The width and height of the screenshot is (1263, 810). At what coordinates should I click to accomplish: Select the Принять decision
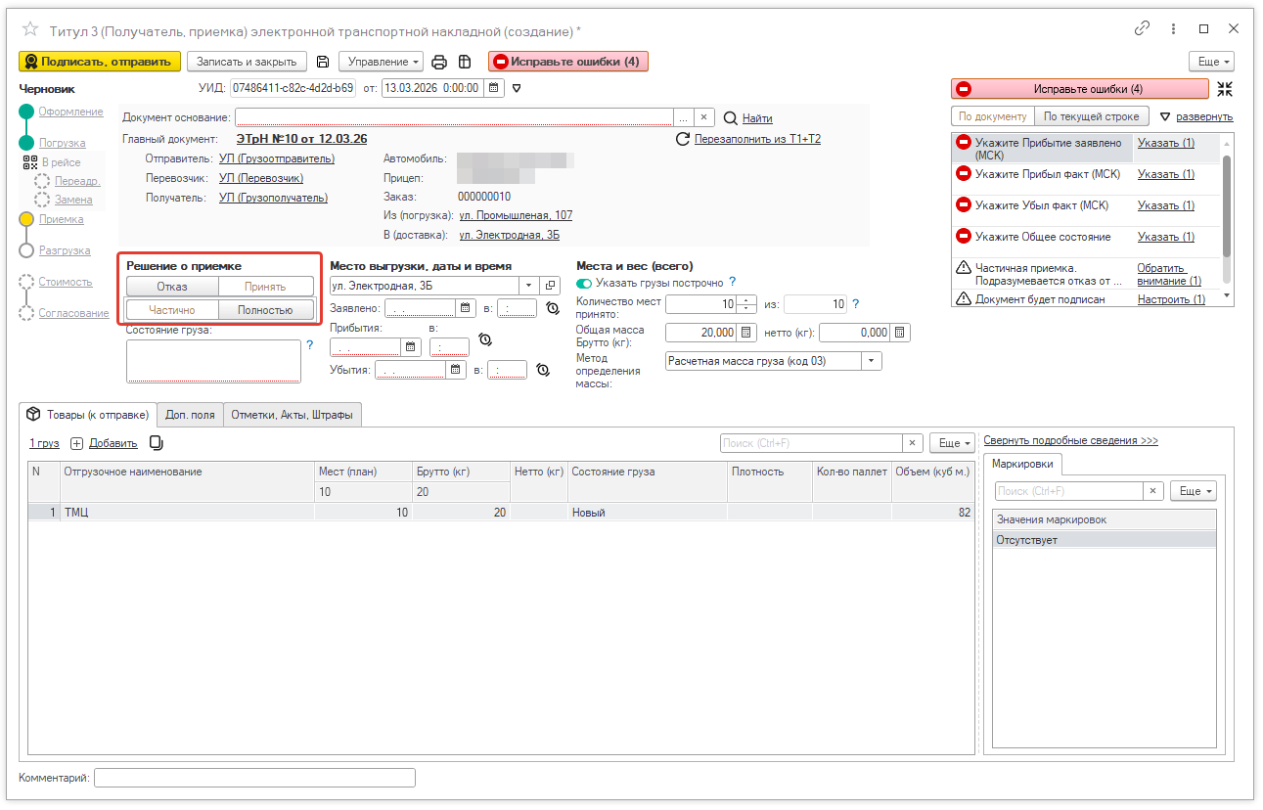[x=265, y=287]
